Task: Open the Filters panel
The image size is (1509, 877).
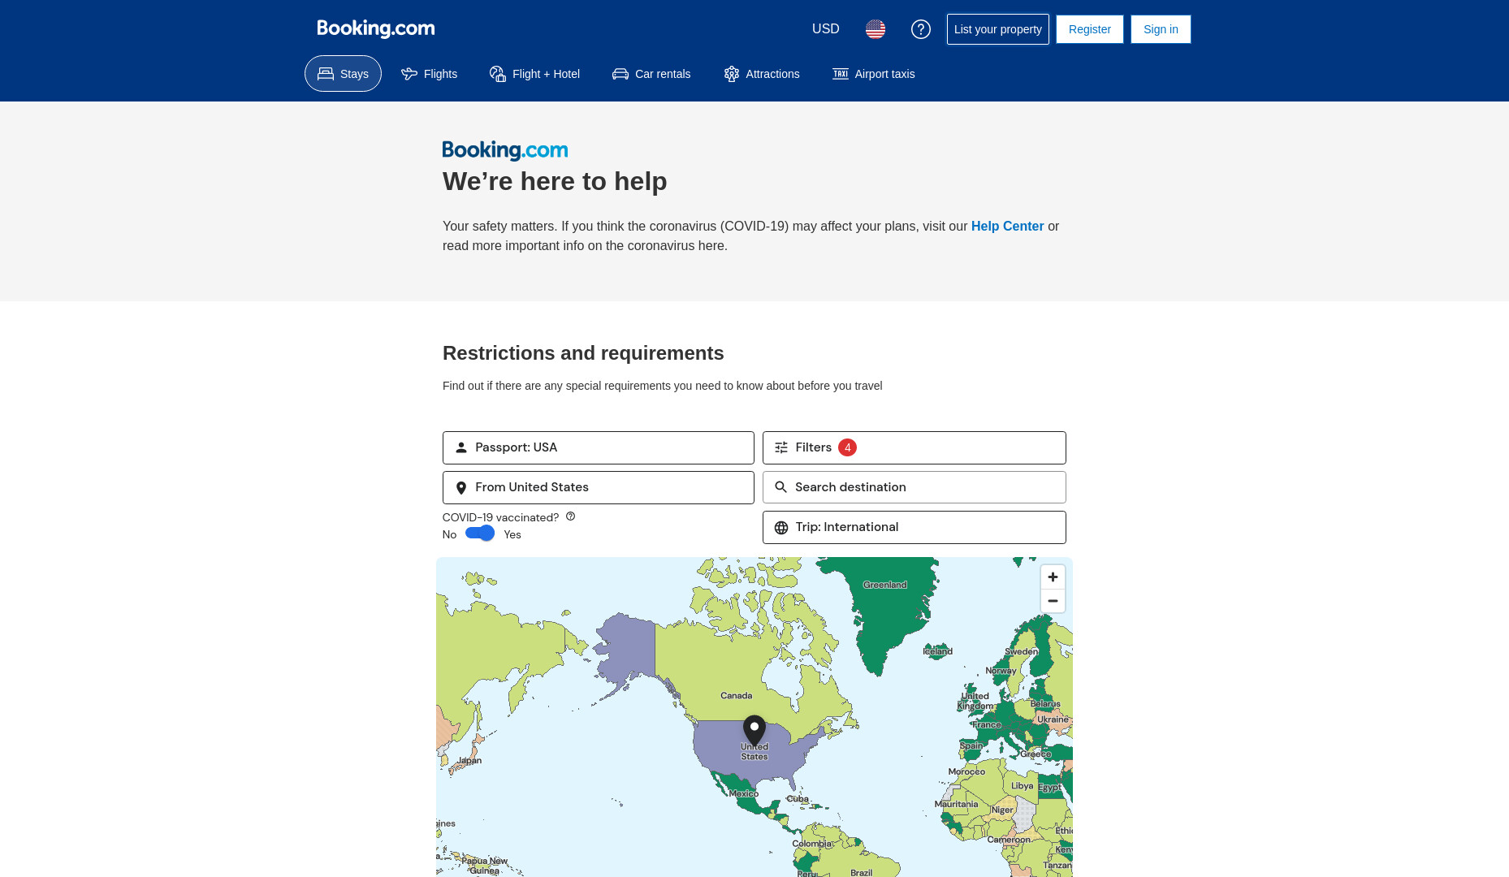Action: (914, 447)
